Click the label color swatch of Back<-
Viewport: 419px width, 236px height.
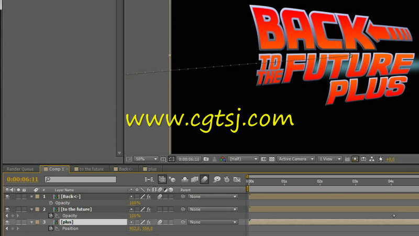[37, 196]
